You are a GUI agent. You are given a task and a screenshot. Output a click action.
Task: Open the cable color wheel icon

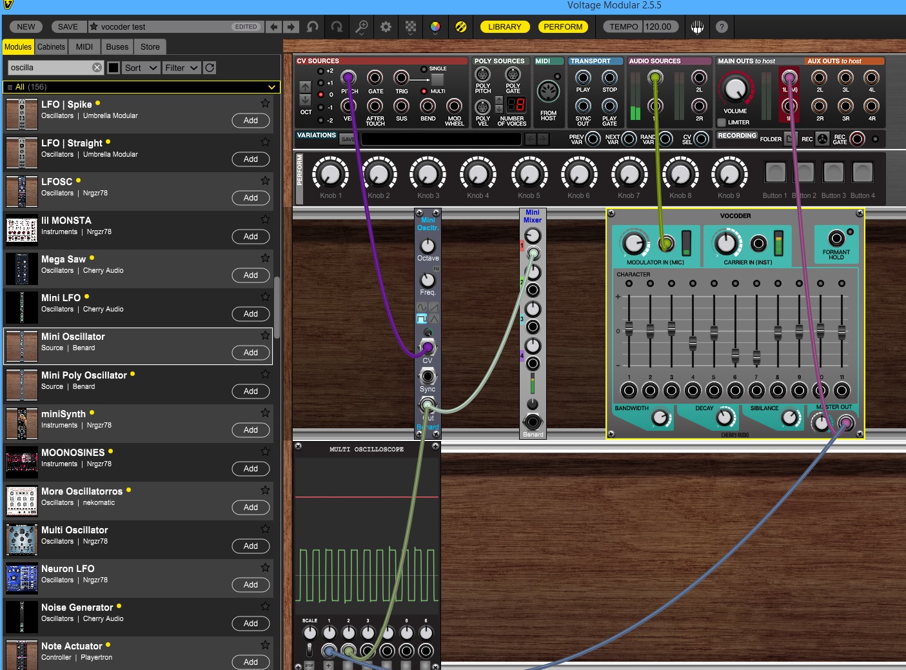[x=435, y=26]
